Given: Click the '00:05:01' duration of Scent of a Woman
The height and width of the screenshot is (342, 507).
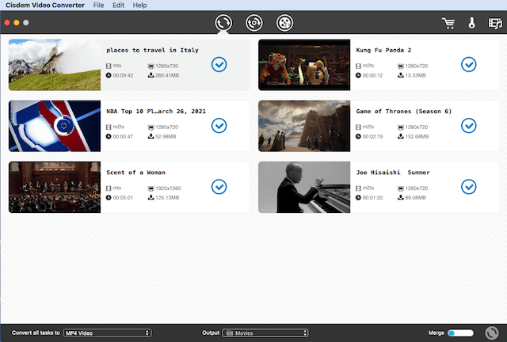Looking at the screenshot, I should [123, 197].
